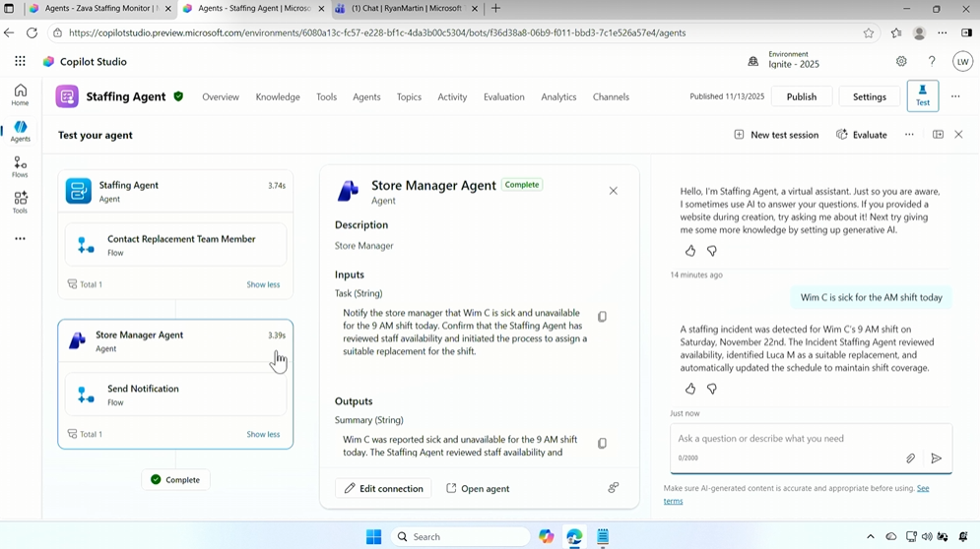Click the Home sidebar icon
980x549 pixels.
pyautogui.click(x=20, y=95)
